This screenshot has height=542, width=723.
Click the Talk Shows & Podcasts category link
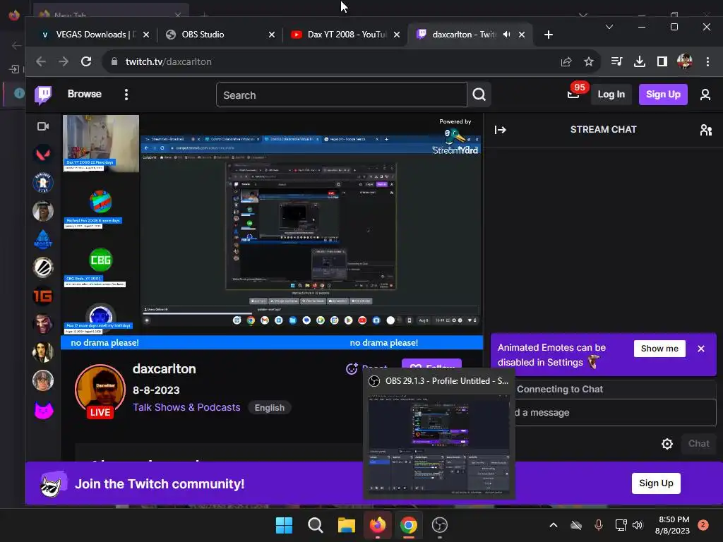coord(186,407)
